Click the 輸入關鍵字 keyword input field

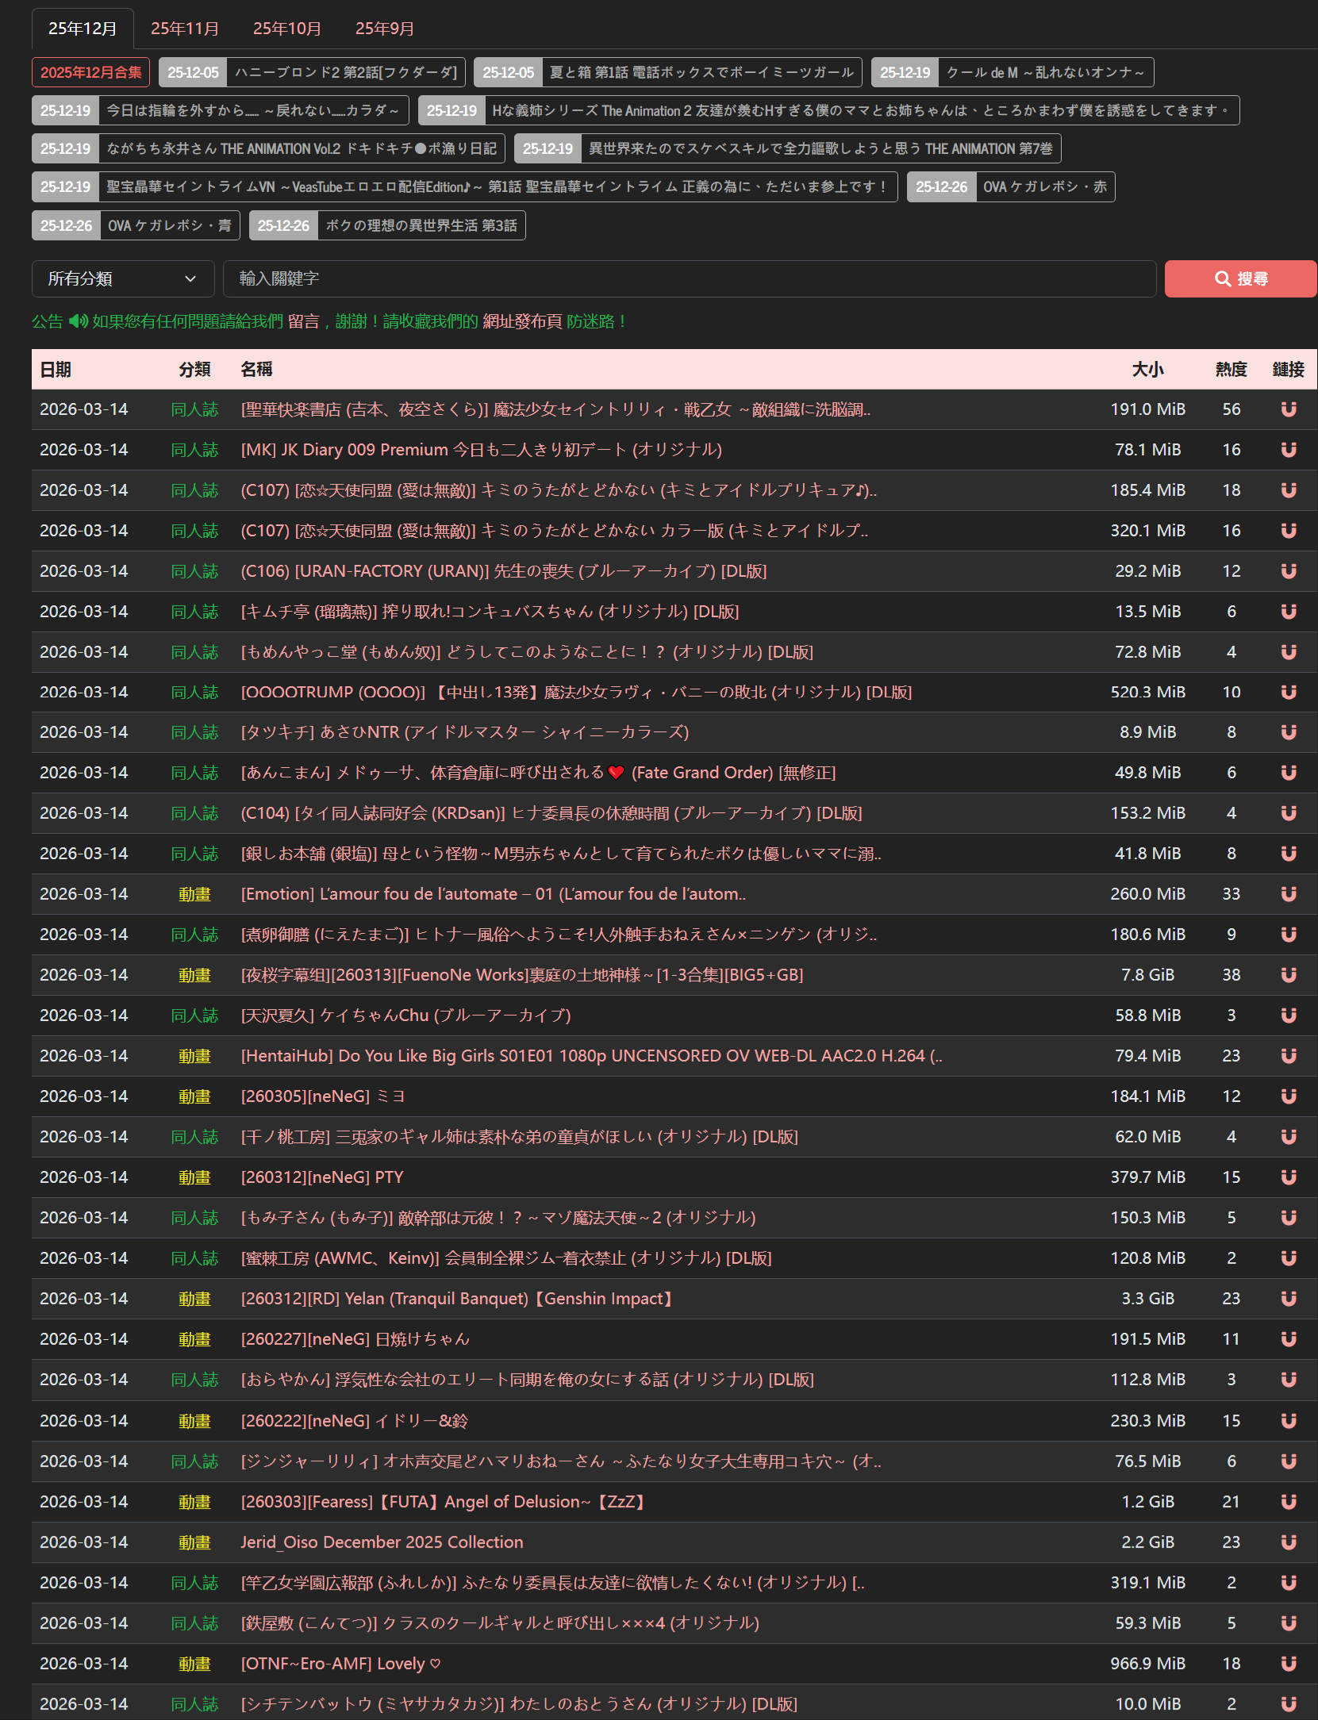pyautogui.click(x=689, y=278)
